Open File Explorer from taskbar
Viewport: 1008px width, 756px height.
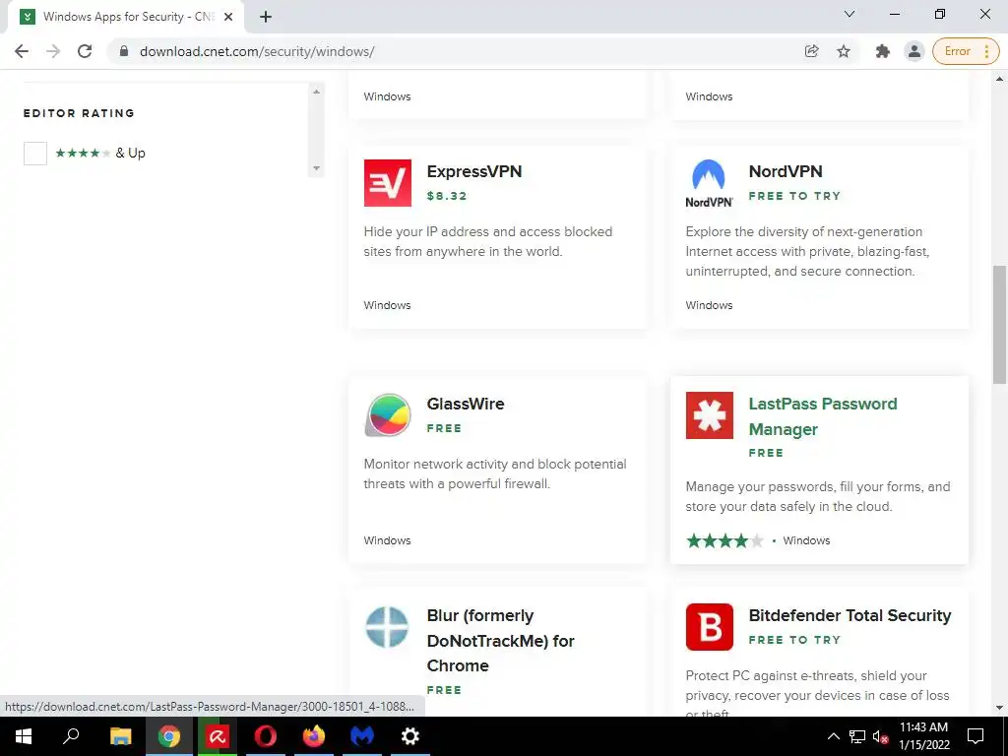point(120,736)
